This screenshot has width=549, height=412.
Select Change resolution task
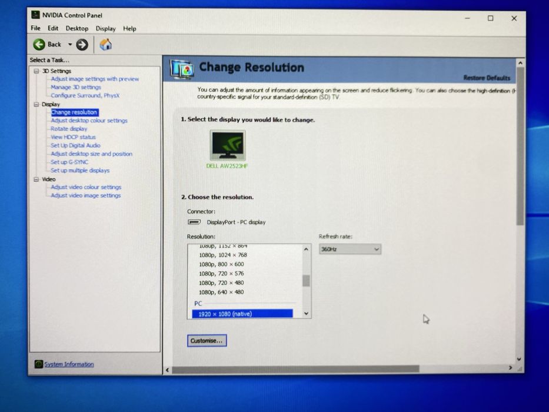coord(74,112)
